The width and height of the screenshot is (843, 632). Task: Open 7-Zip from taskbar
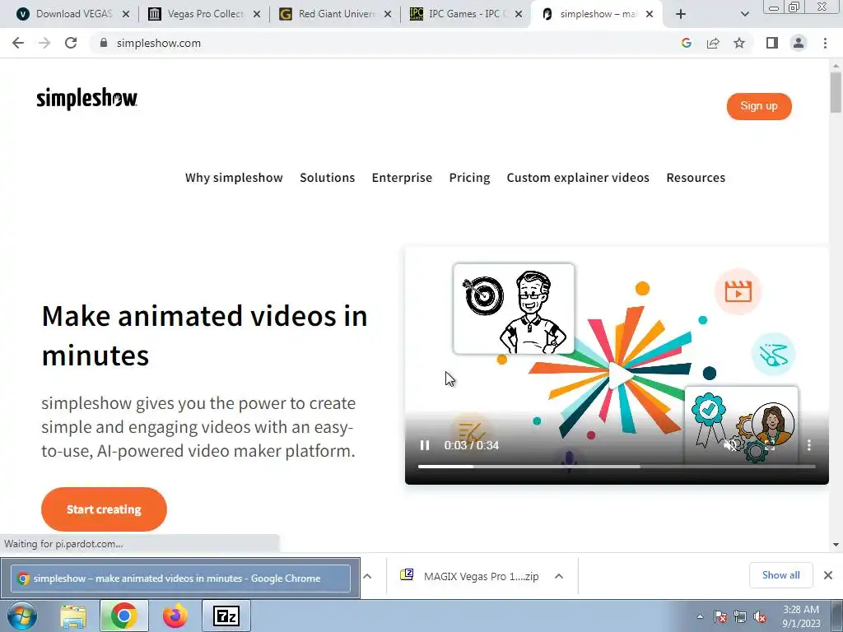(x=226, y=616)
